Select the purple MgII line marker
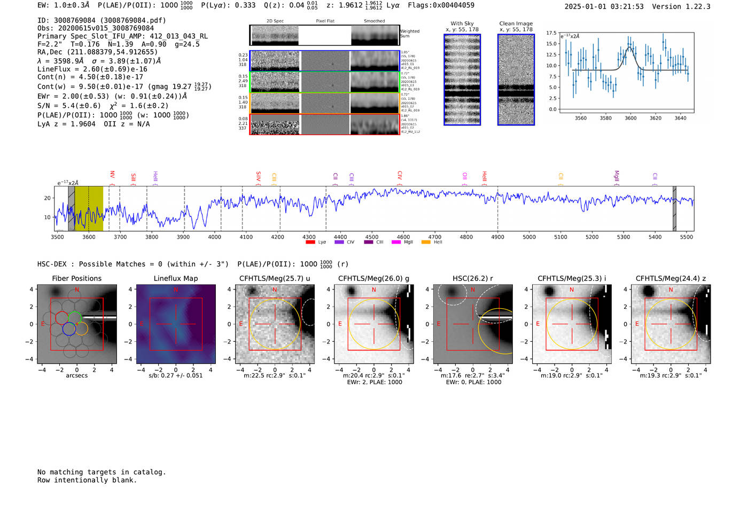Image resolution: width=748 pixels, height=509 pixels. tap(617, 178)
